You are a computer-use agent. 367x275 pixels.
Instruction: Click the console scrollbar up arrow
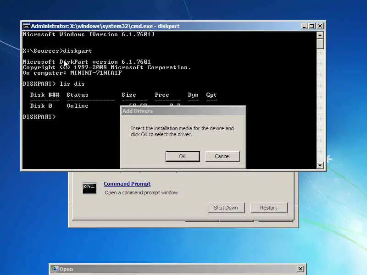pyautogui.click(x=320, y=35)
